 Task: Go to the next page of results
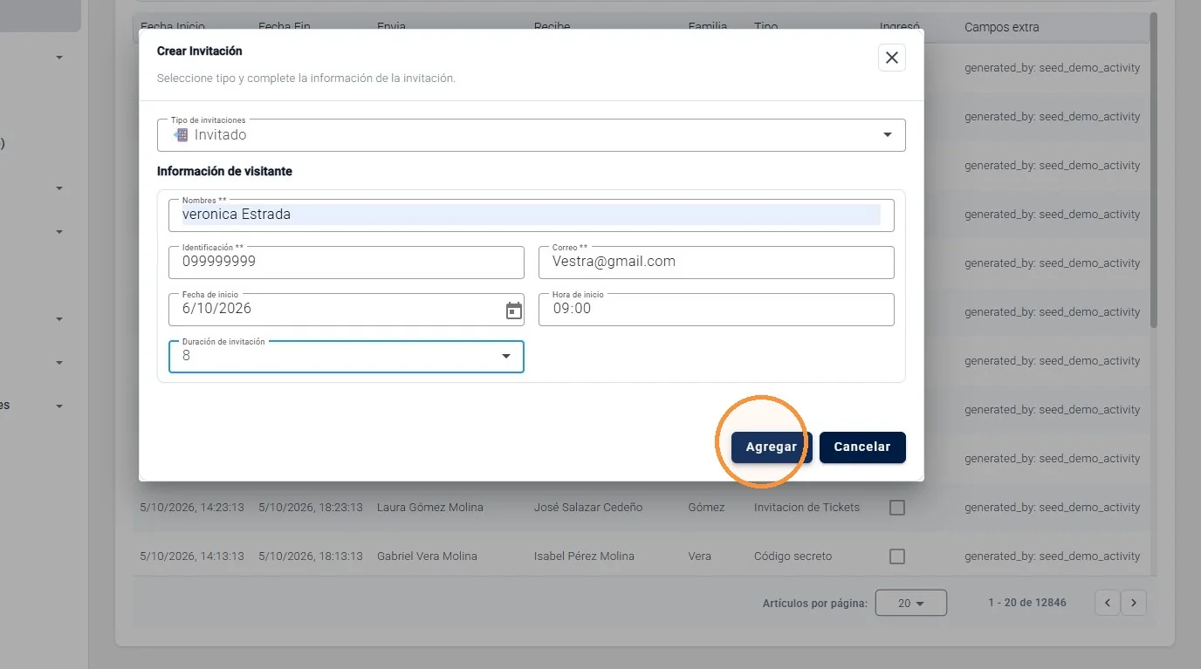[x=1134, y=603]
